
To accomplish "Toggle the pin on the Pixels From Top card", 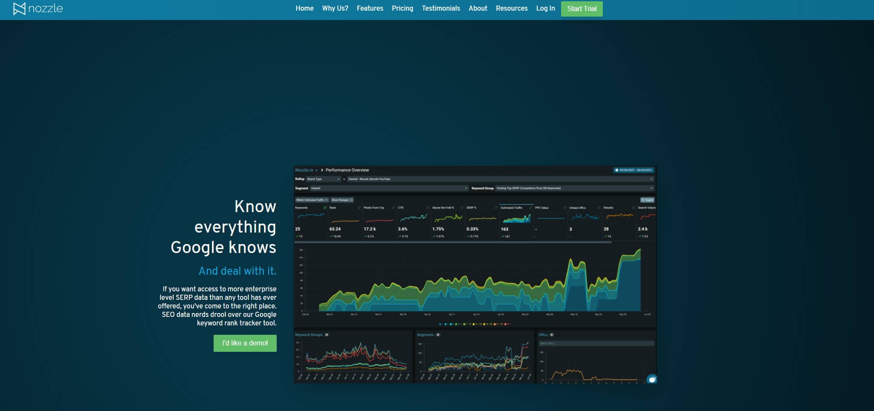I will click(394, 208).
